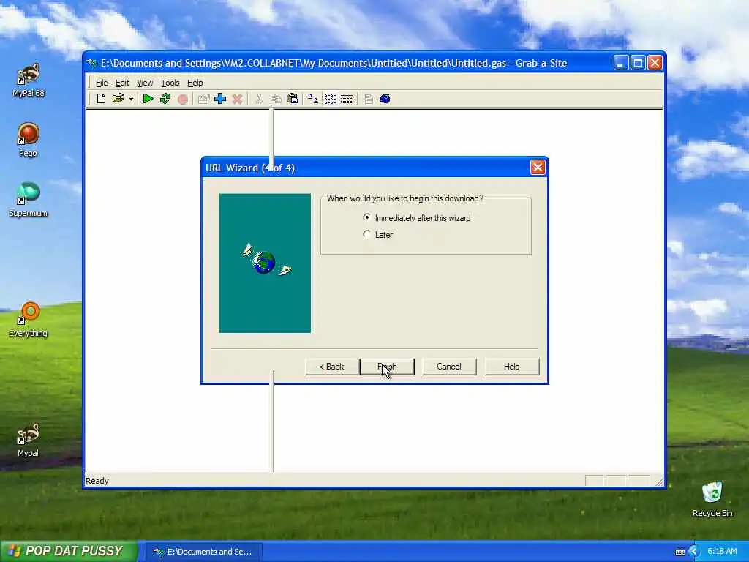
Task: Click the green refresh arrows icon
Action: click(165, 99)
